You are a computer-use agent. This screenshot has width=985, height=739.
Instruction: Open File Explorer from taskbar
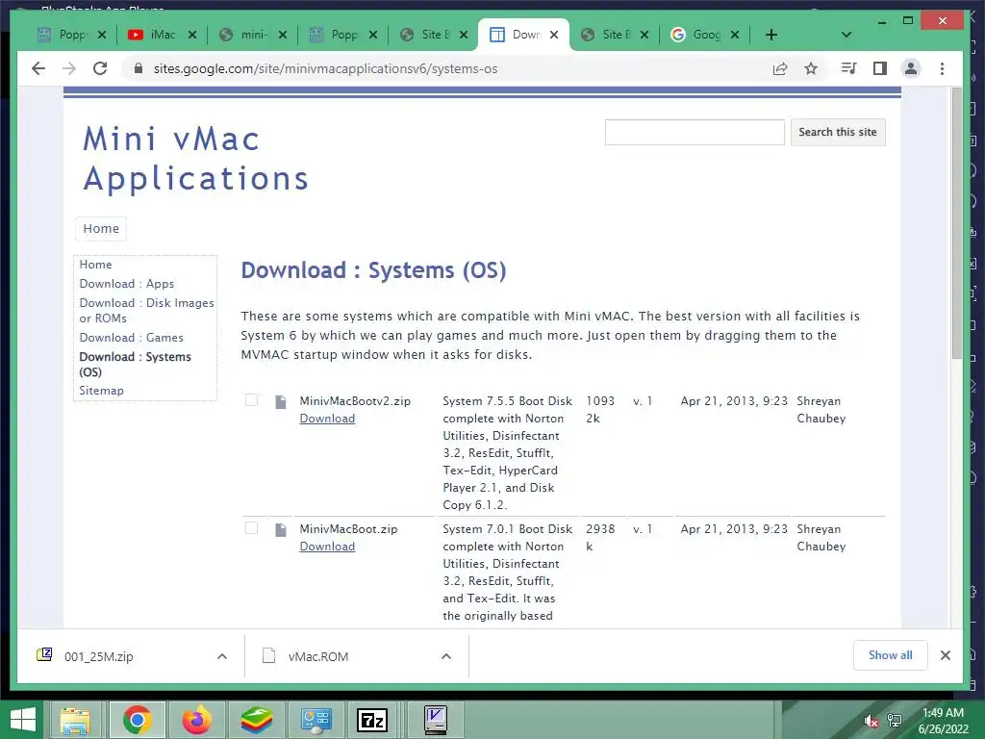[x=75, y=720]
